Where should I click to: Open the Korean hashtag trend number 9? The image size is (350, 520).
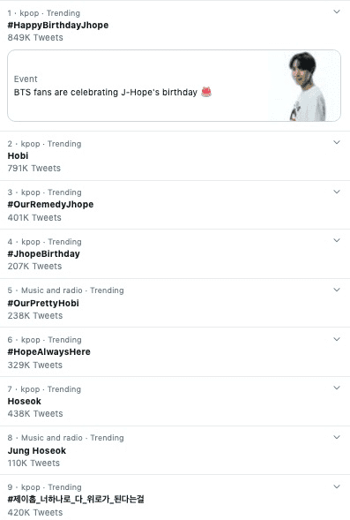(76, 499)
